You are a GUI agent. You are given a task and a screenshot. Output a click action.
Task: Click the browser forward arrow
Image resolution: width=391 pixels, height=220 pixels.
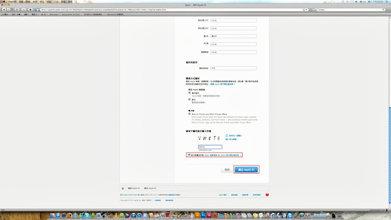(9, 10)
